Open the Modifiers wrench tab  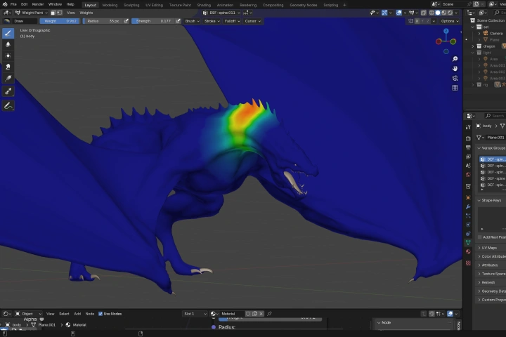coord(468,206)
